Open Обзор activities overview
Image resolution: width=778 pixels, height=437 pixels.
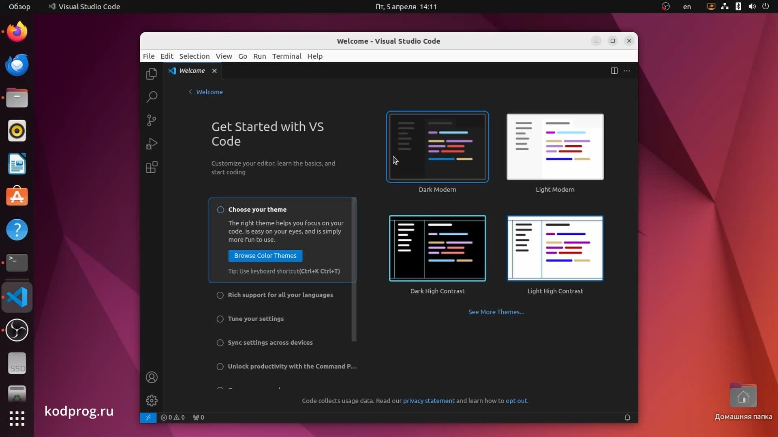(19, 6)
